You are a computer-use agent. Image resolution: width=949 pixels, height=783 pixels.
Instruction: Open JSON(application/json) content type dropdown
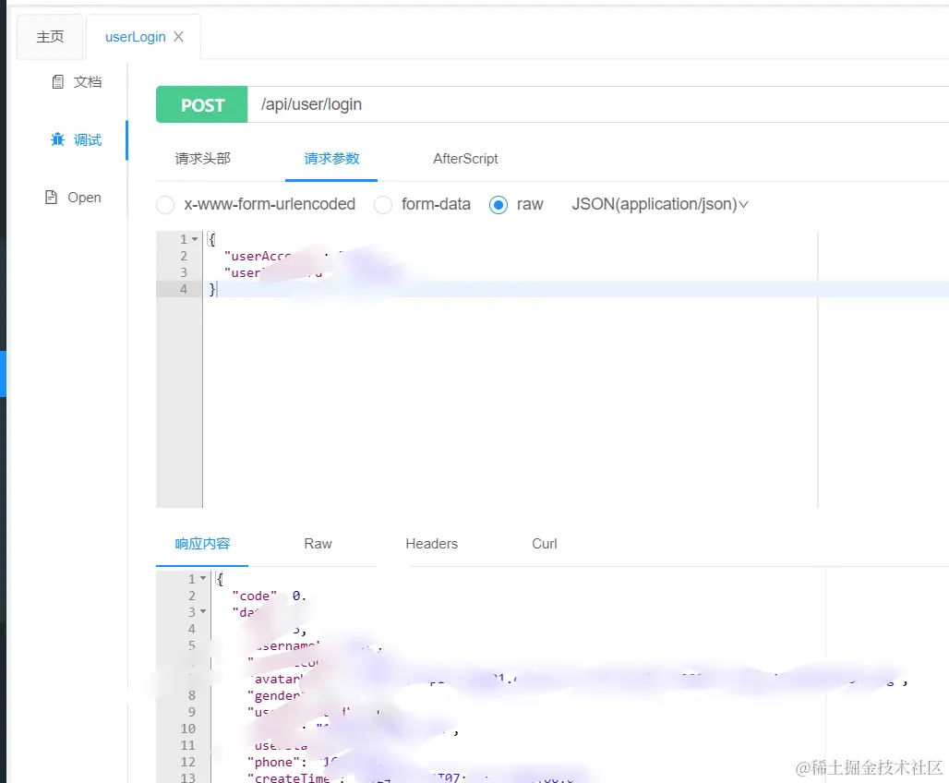point(660,205)
